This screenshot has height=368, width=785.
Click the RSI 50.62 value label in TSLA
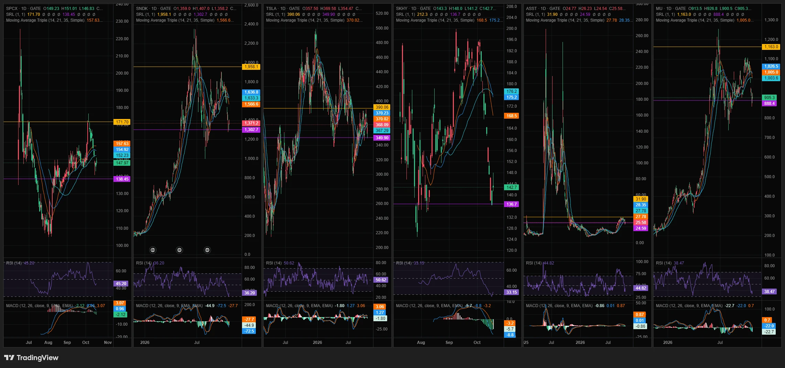381,280
